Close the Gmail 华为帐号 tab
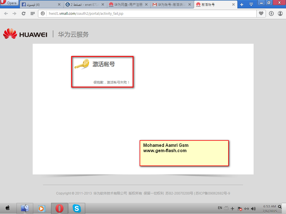The height and width of the screenshot is (214, 286). [190, 4]
